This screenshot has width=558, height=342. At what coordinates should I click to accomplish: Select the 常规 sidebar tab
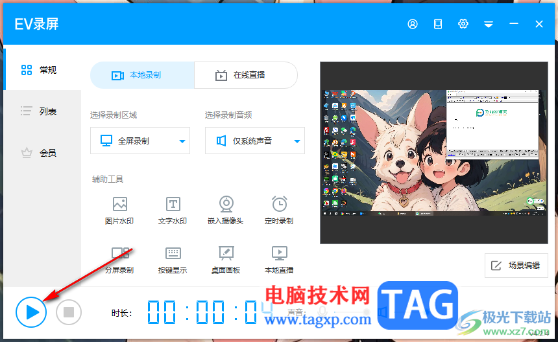click(x=43, y=69)
